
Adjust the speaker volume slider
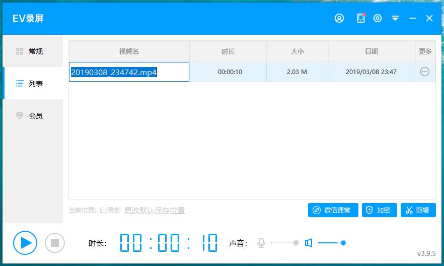pyautogui.click(x=332, y=243)
